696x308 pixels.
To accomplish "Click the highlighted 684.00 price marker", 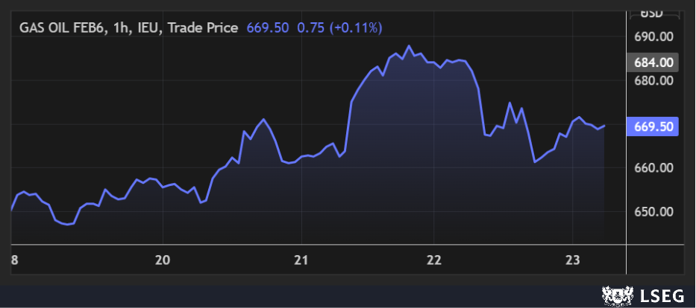I will [x=654, y=62].
